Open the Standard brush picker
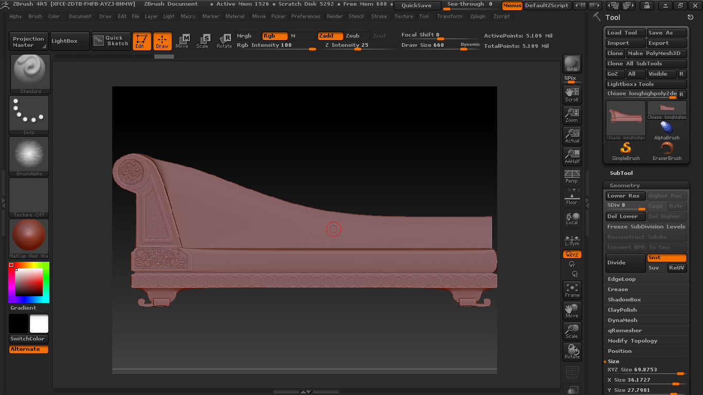Viewport: 703px width, 395px height. [x=30, y=74]
